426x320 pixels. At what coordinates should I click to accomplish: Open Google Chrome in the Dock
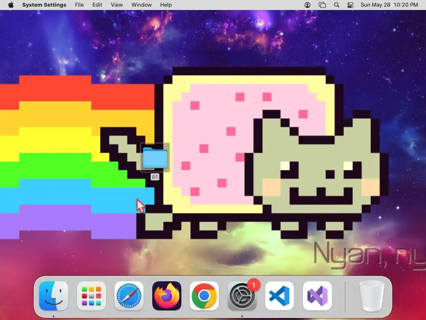pos(204,296)
